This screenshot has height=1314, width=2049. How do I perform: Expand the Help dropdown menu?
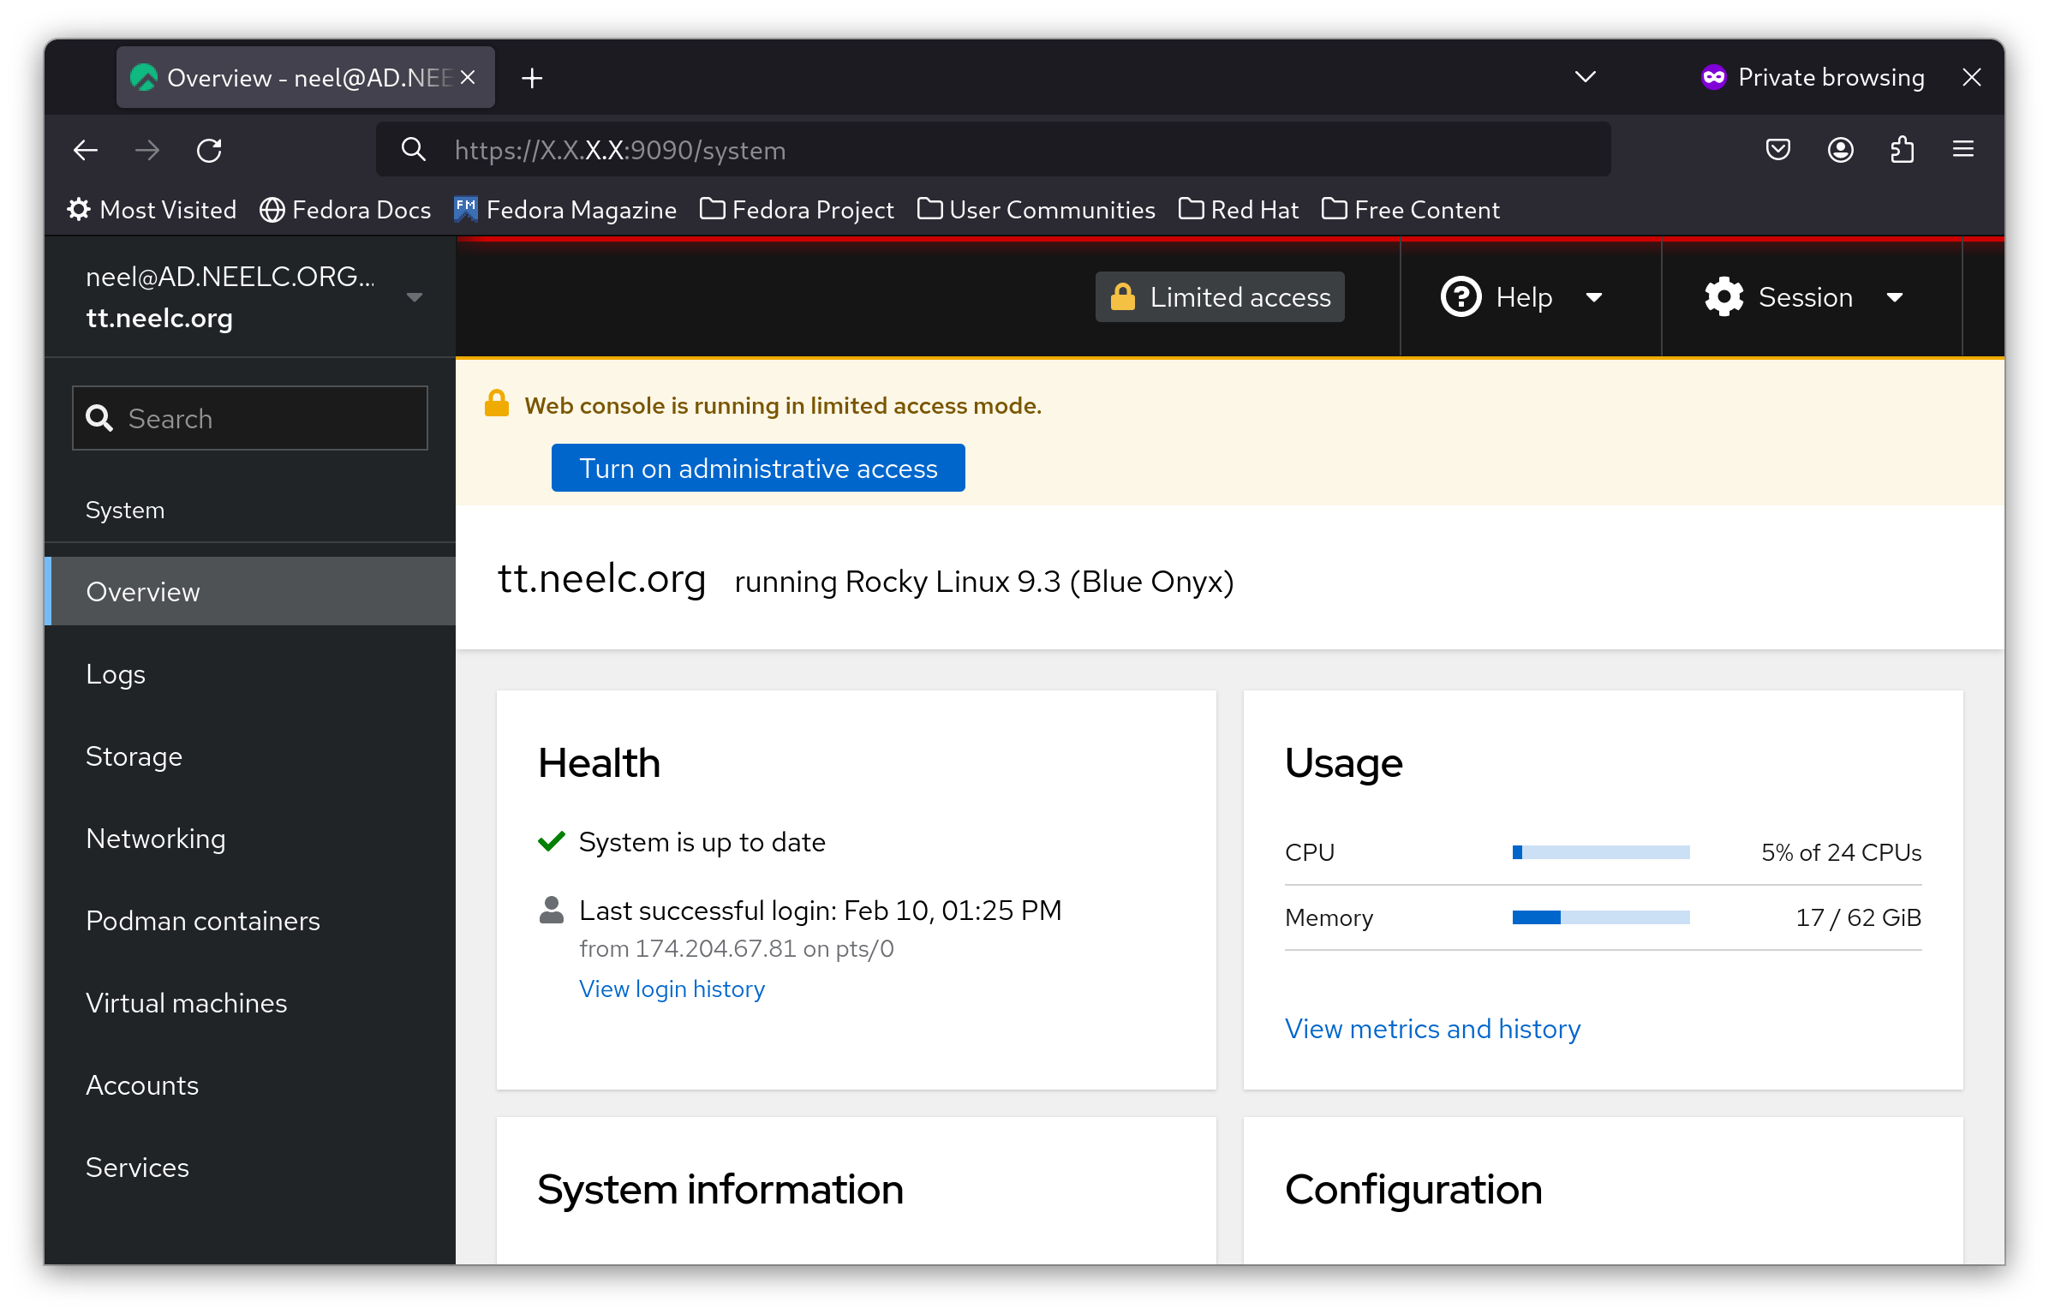coord(1521,297)
